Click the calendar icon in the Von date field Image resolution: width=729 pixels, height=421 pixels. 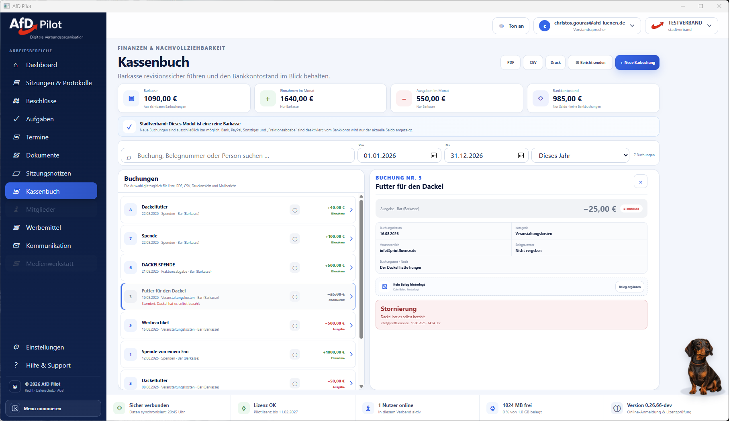coord(434,155)
